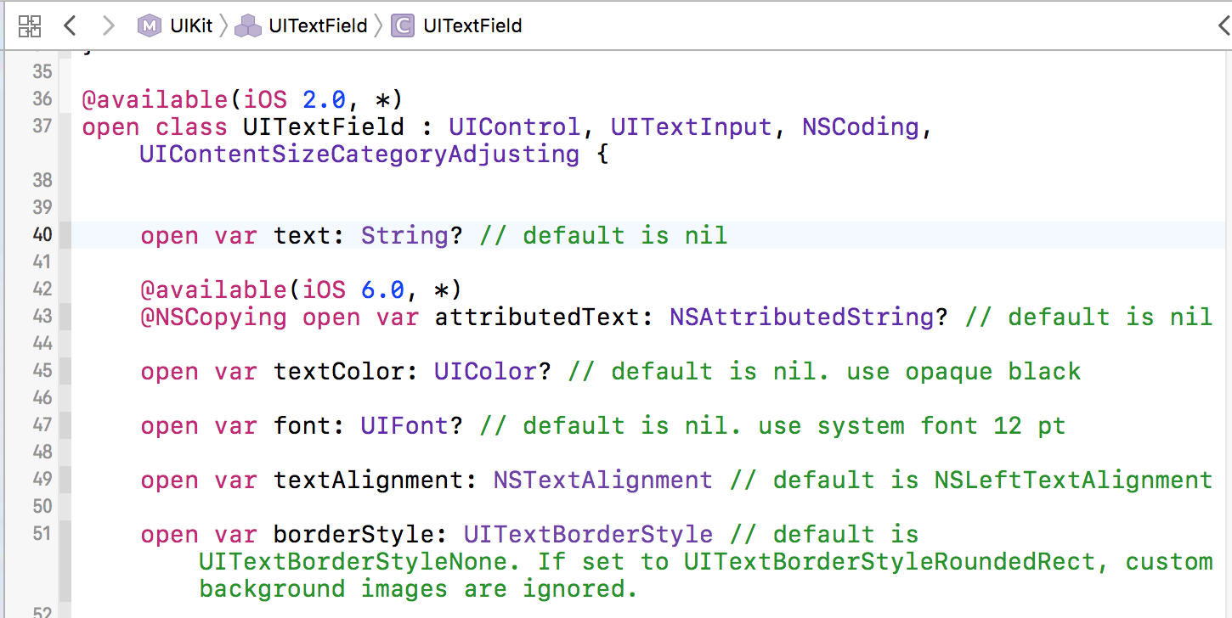1232x618 pixels.
Task: Click the back chevron at the top-right edge
Action: [1226, 25]
